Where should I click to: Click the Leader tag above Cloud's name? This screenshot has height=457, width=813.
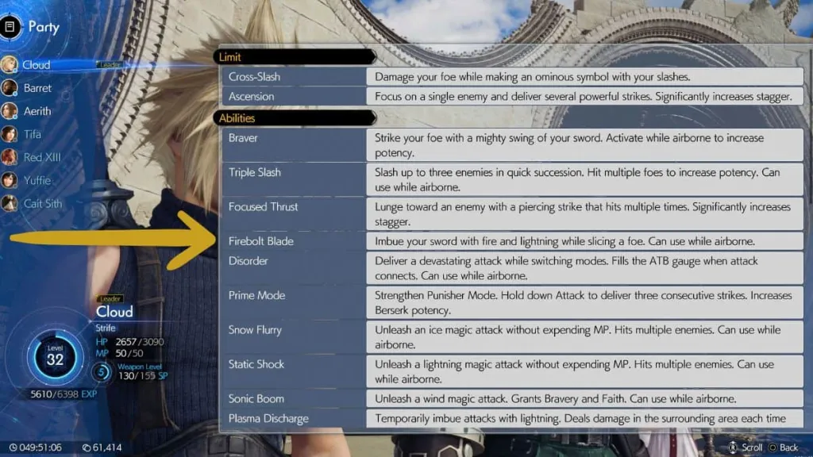[x=111, y=300]
